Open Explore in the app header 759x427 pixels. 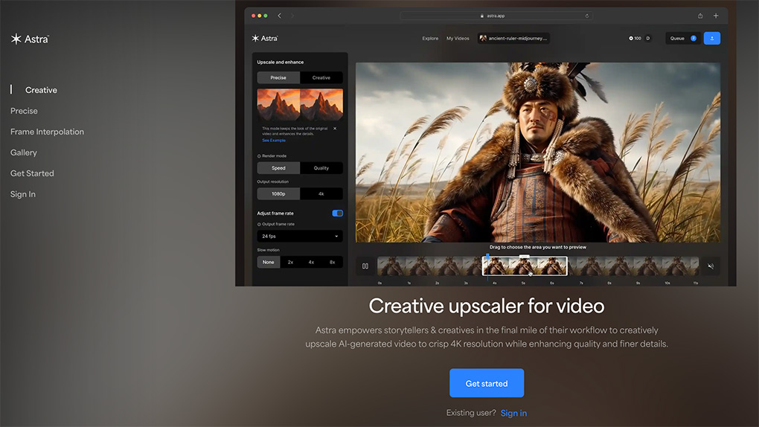coord(430,38)
